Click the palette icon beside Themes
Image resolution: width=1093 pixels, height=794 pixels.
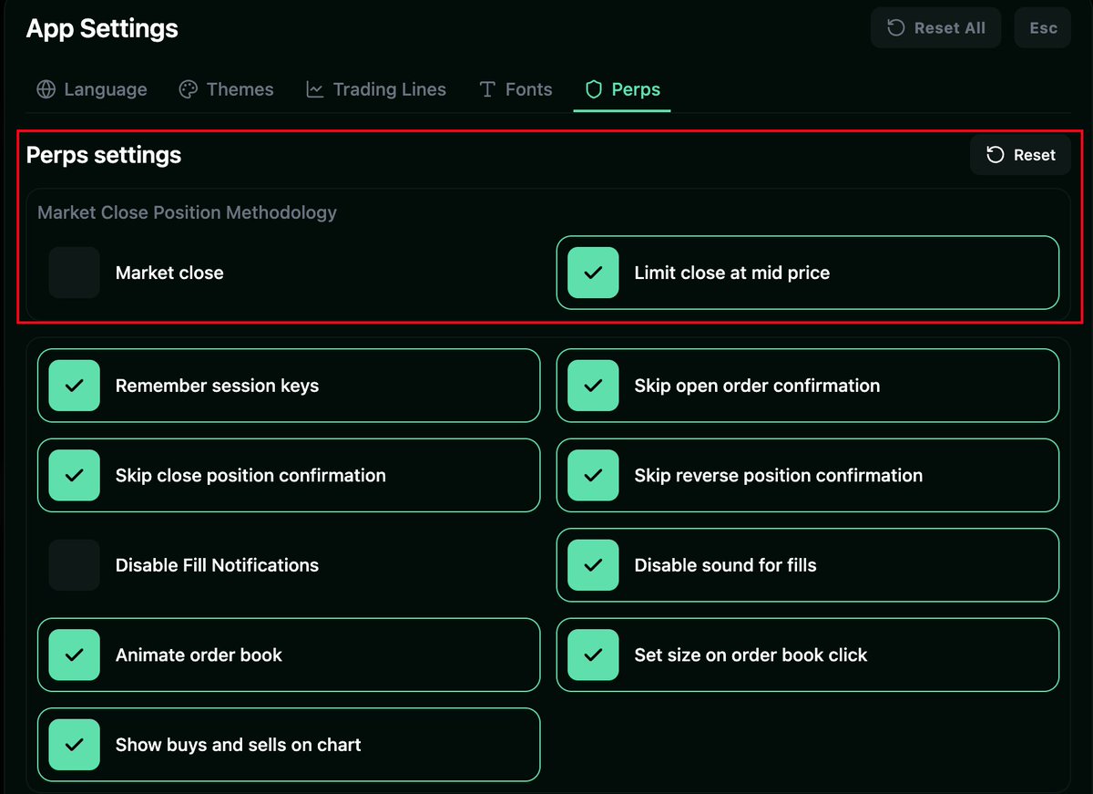(x=189, y=89)
